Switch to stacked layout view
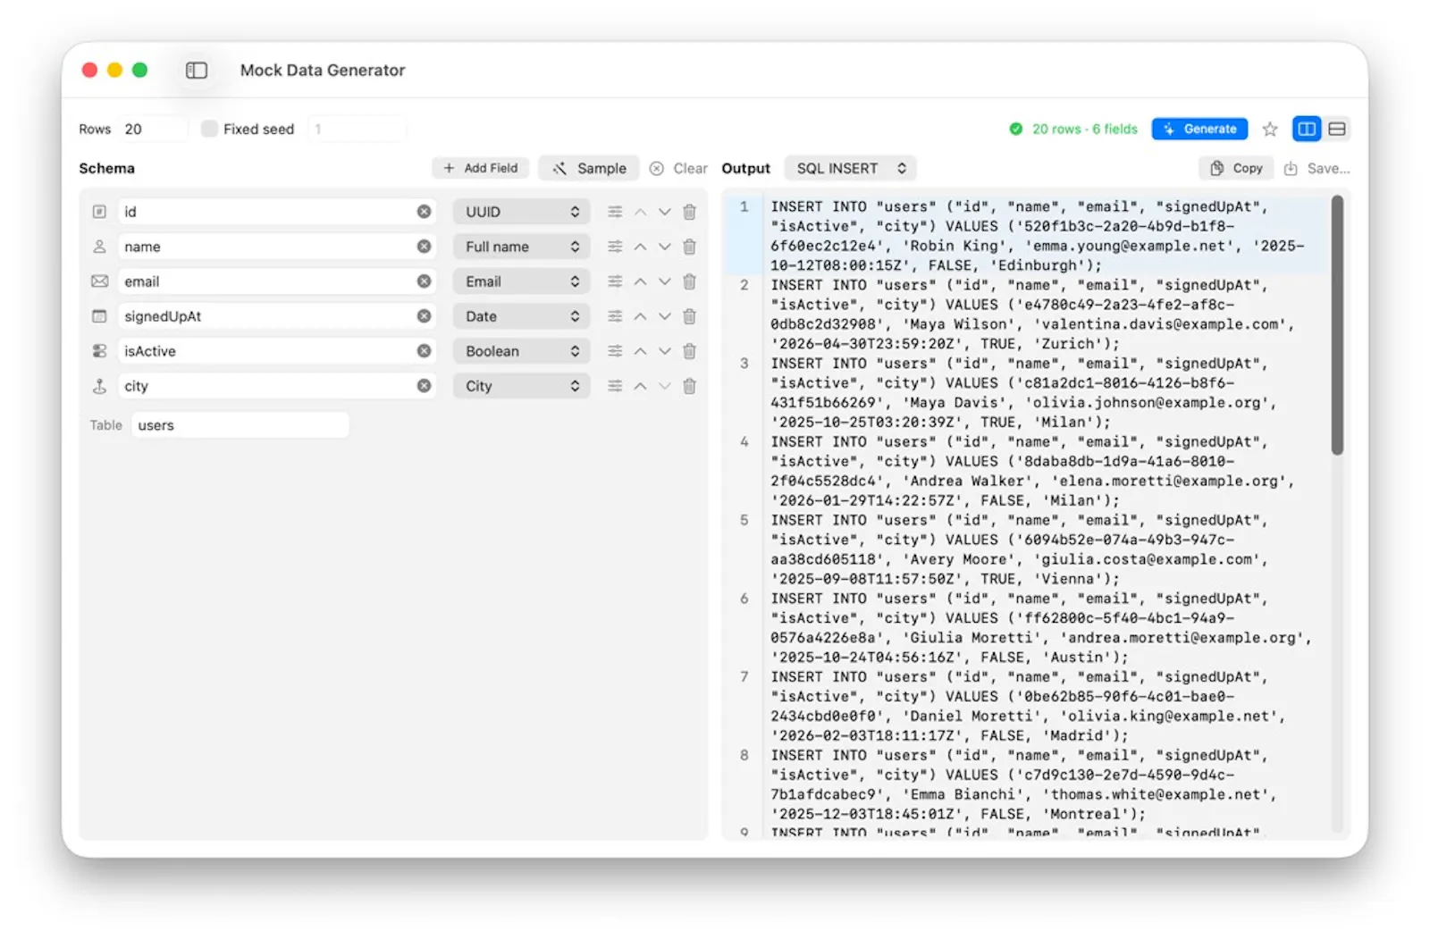This screenshot has height=939, width=1430. click(x=1336, y=129)
